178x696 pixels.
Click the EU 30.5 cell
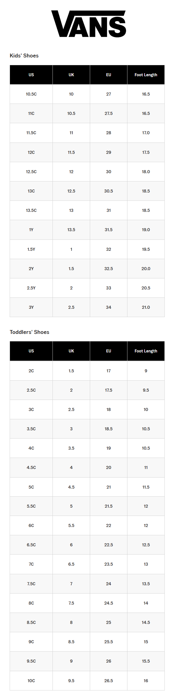click(109, 191)
